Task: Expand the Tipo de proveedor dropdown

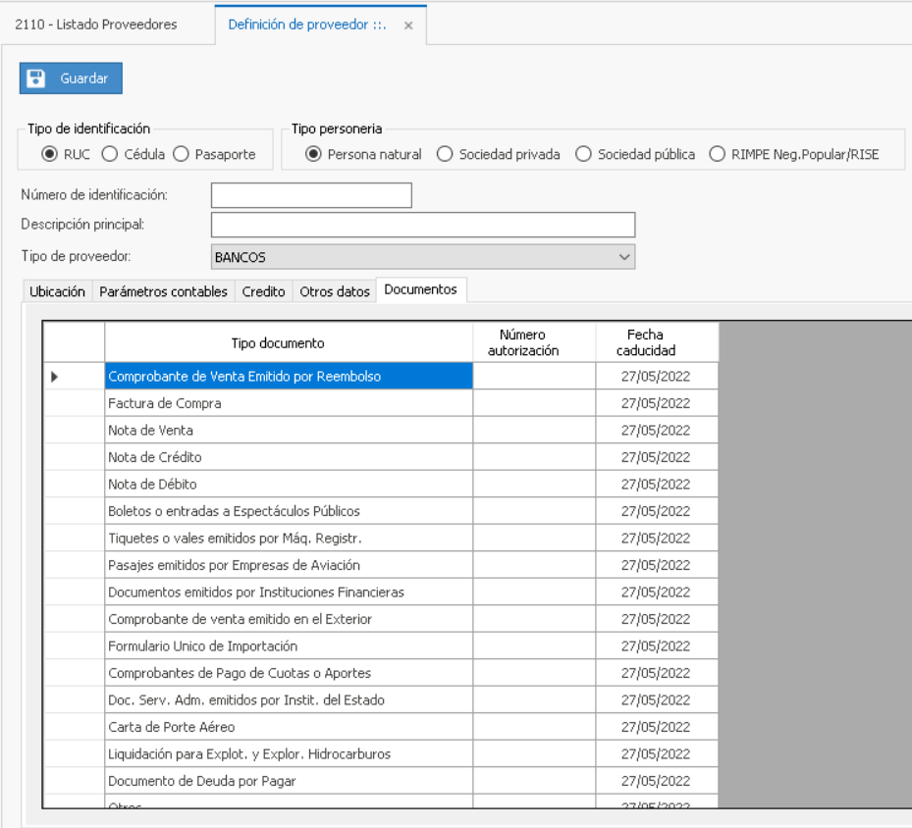Action: 623,257
